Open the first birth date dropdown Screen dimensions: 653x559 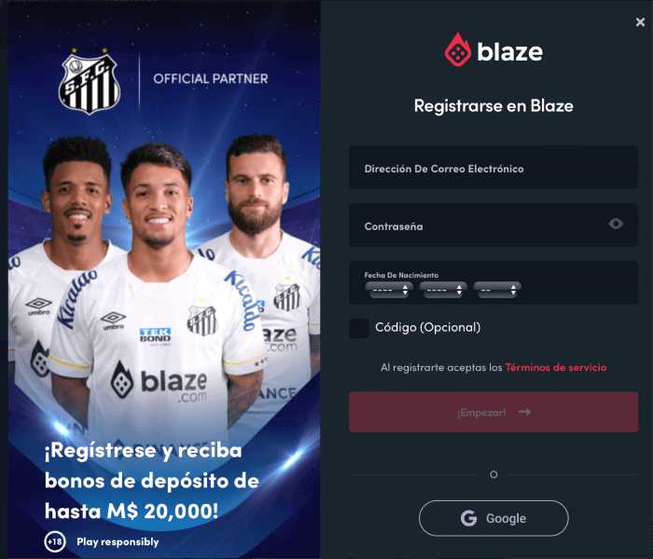click(389, 290)
